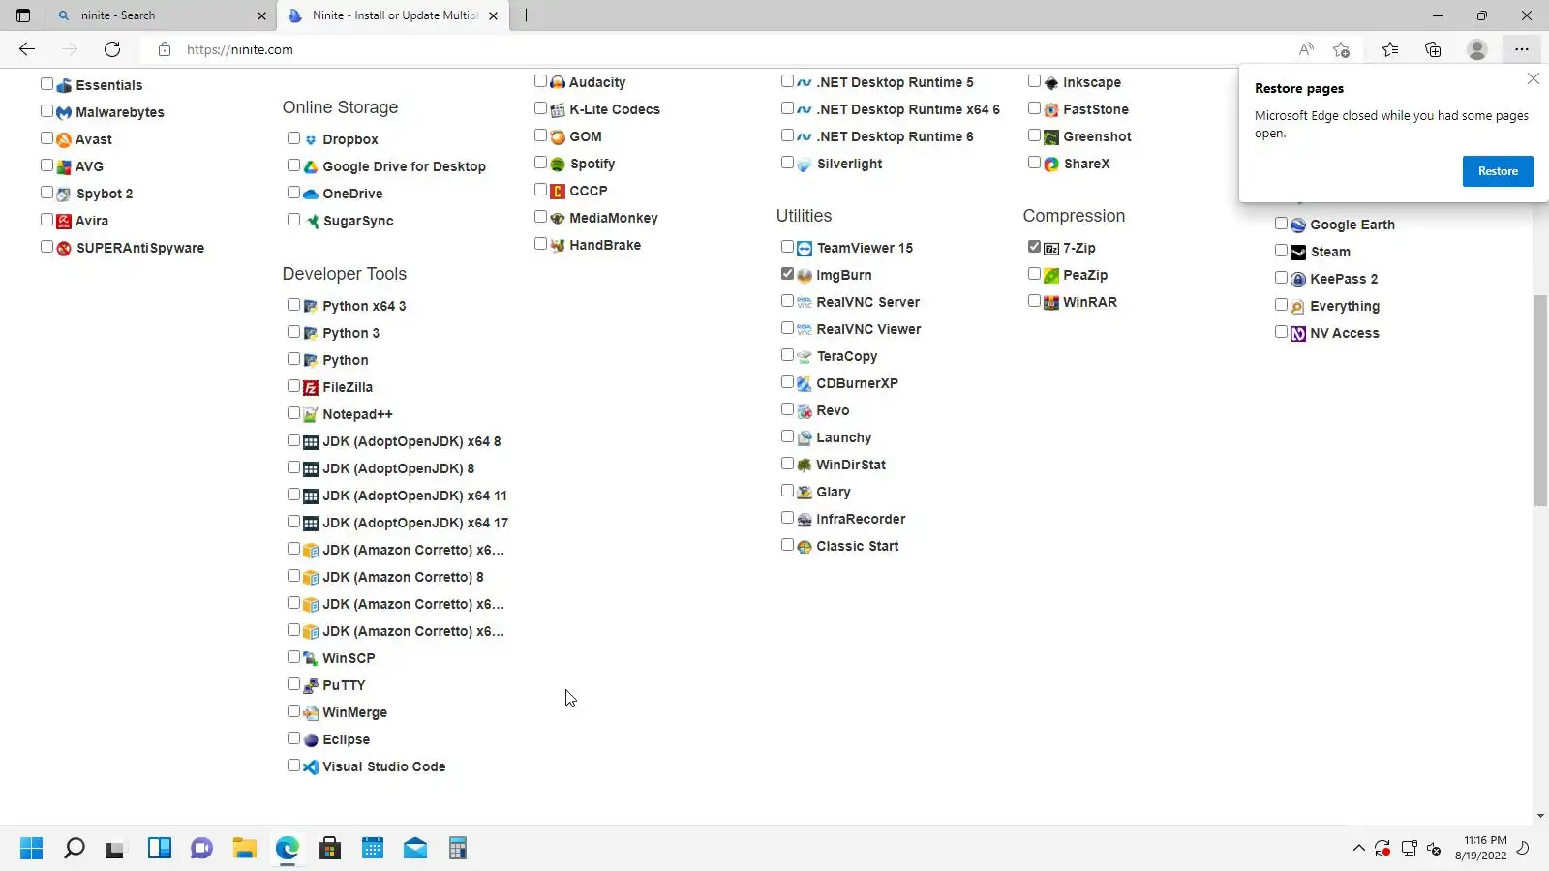The height and width of the screenshot is (871, 1549).
Task: Click the 'Launchy' label
Action: (x=844, y=437)
